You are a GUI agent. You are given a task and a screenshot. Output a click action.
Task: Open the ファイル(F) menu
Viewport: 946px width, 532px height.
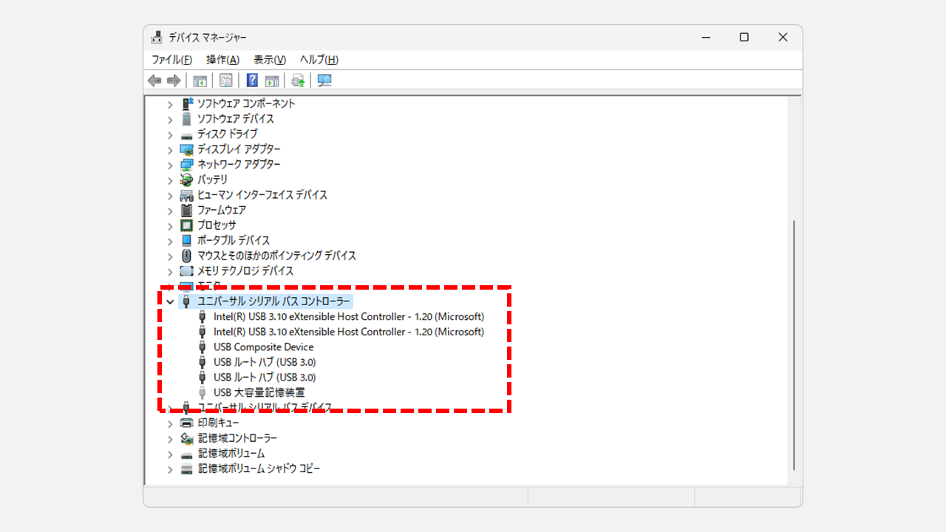pyautogui.click(x=171, y=60)
